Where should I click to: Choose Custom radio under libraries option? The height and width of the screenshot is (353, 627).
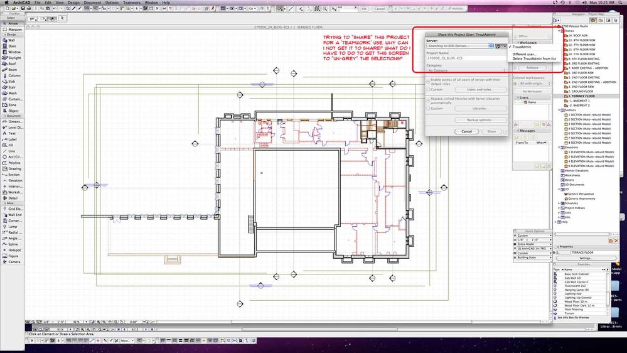tap(428, 109)
